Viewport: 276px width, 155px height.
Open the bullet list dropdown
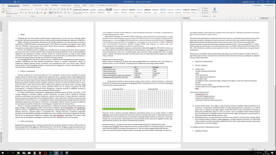click(52, 9)
